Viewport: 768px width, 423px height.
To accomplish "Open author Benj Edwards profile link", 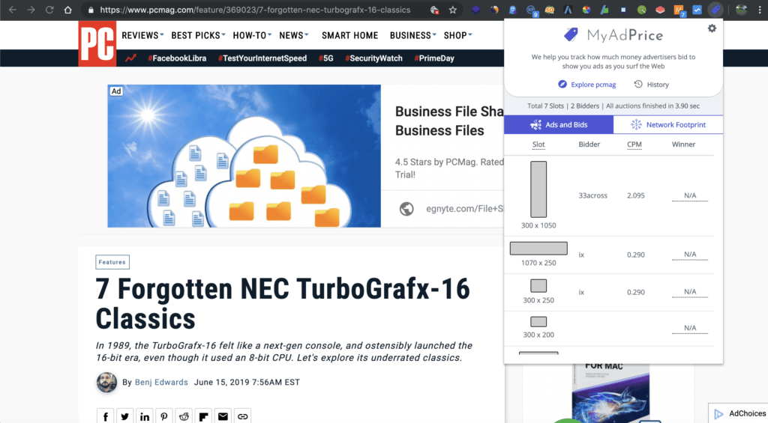I will tap(161, 383).
